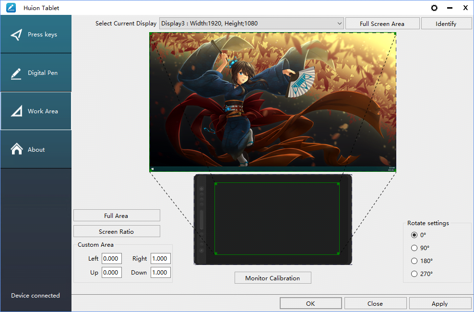The image size is (474, 312).
Task: Click the Up custom area field
Action: coord(112,272)
